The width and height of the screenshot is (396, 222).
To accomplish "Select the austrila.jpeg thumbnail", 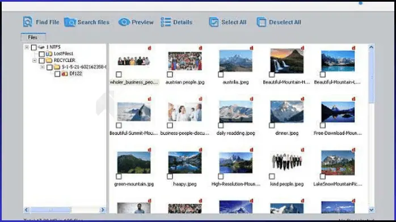I will point(235,61).
